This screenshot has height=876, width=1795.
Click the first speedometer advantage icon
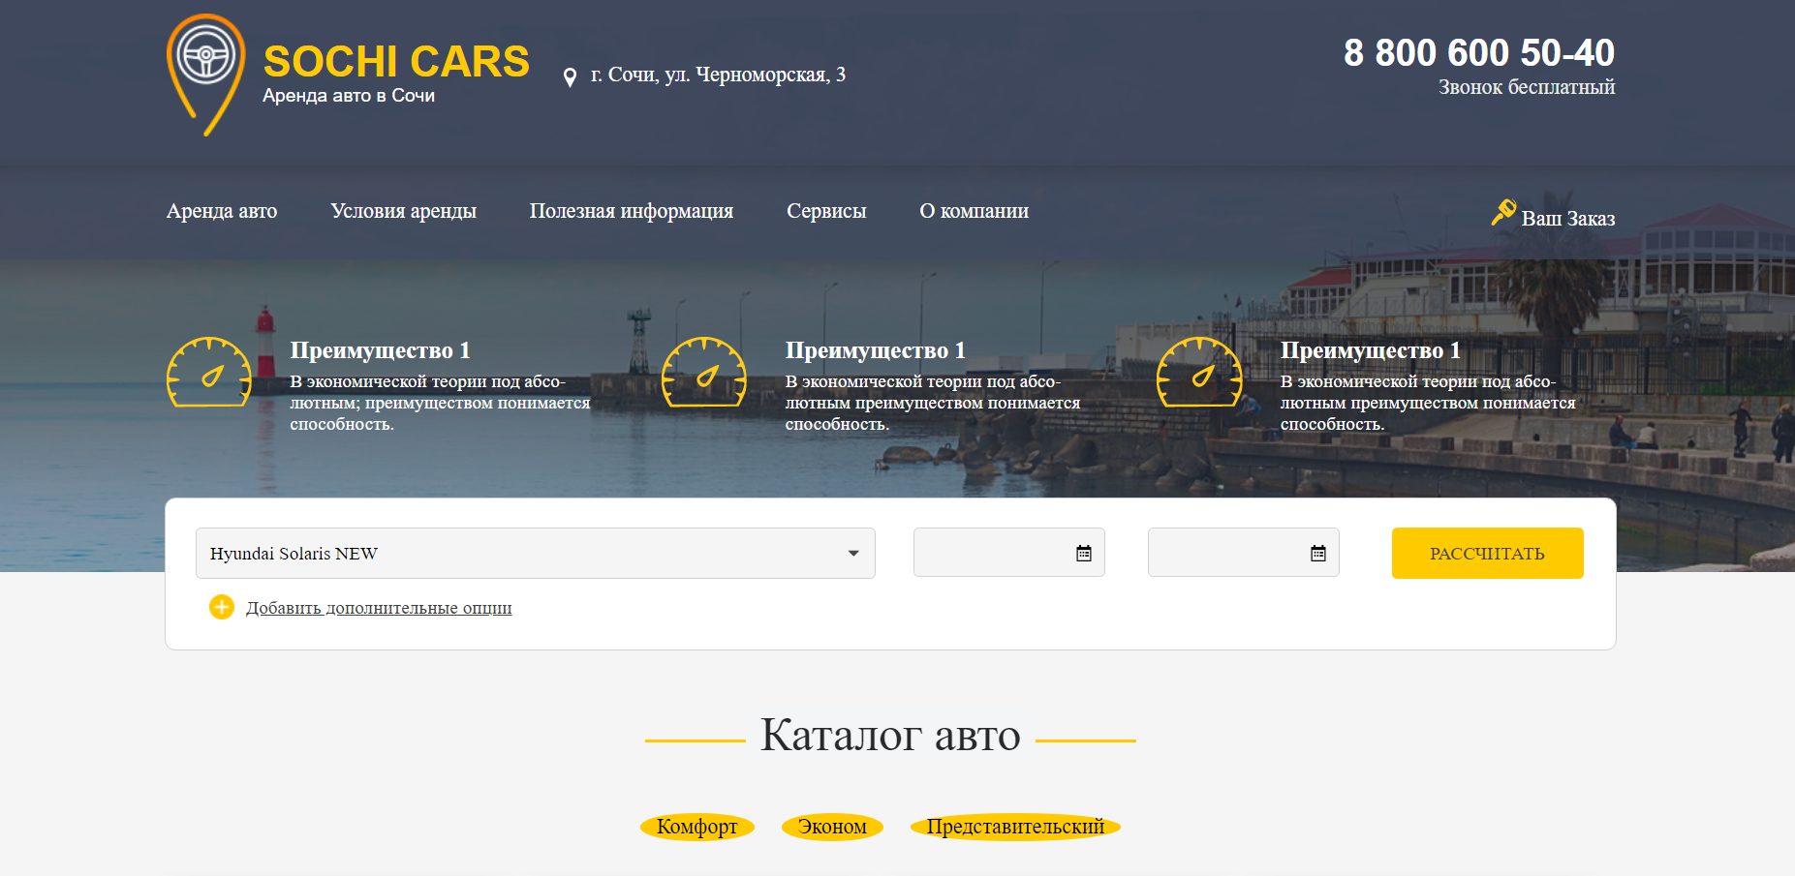pos(209,373)
